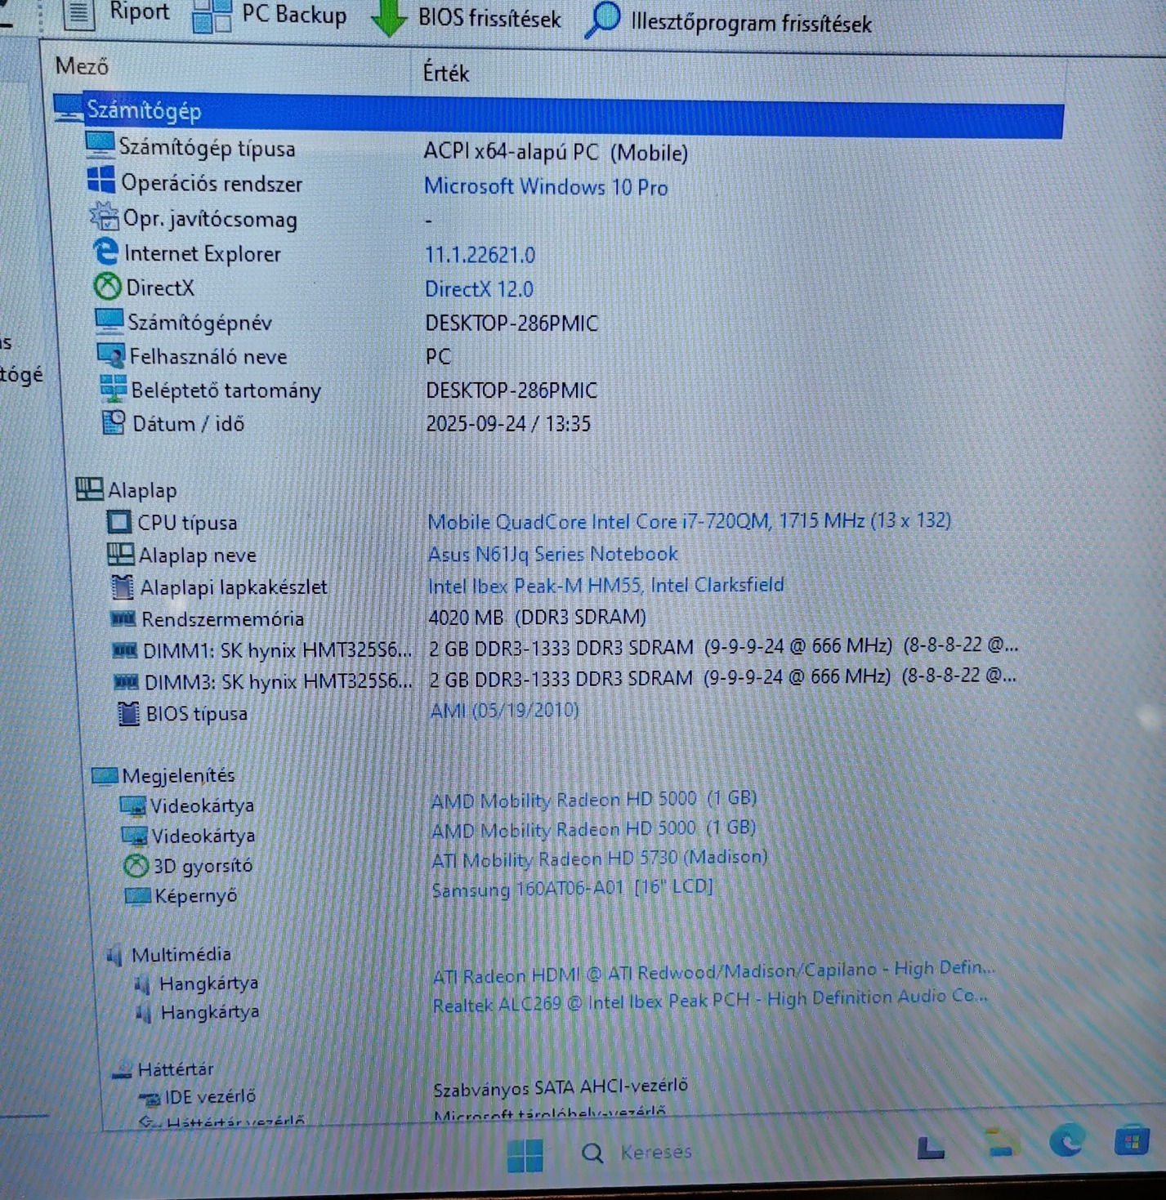Click the Dátum / idő clock icon
Viewport: 1166px width, 1200px height.
114,422
